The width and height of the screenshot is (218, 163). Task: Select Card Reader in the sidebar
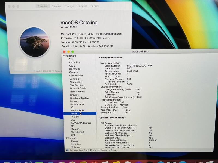[x=76, y=76]
